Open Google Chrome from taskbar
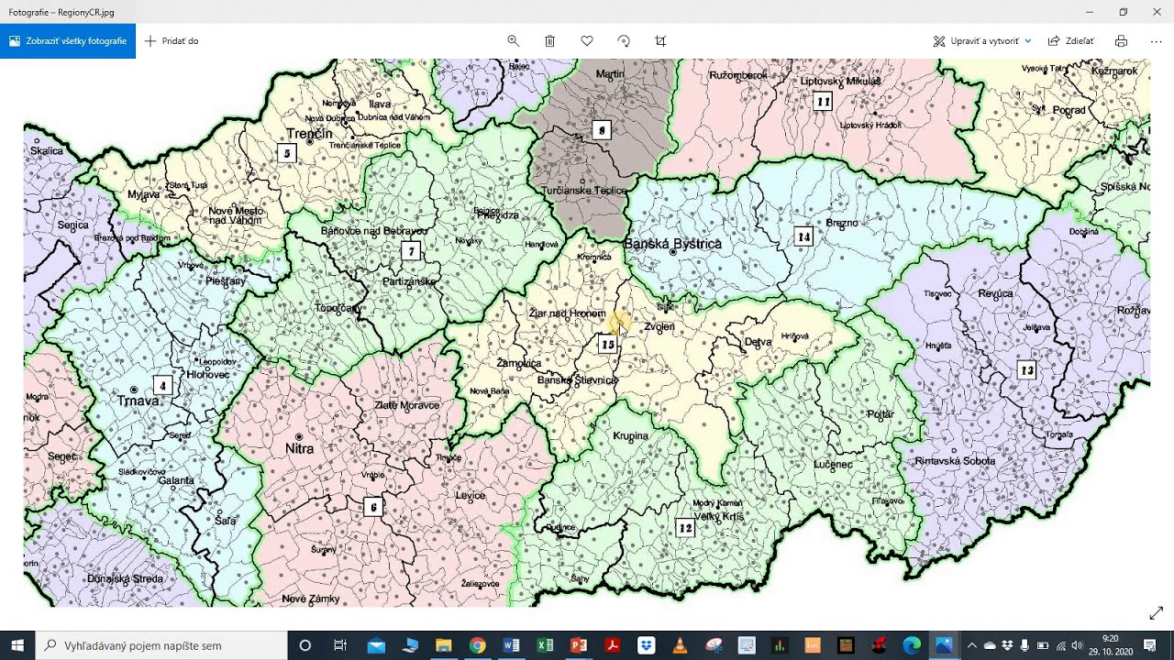 point(477,645)
